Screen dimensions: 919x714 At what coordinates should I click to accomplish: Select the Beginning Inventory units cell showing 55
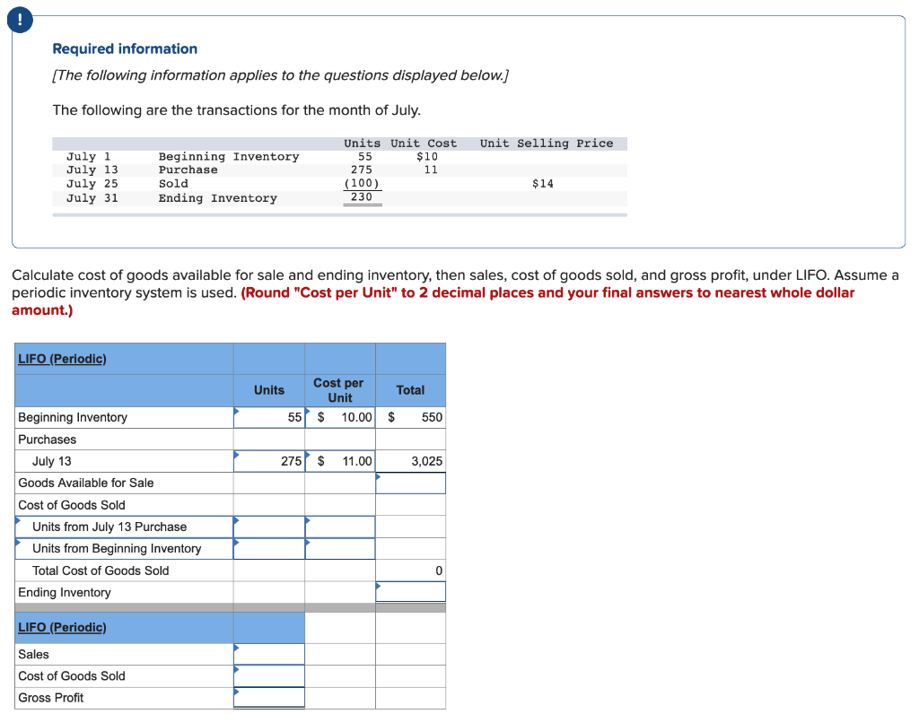pos(269,417)
